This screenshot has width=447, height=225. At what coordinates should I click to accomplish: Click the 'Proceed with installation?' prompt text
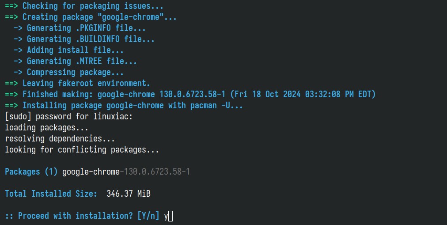[x=75, y=216]
